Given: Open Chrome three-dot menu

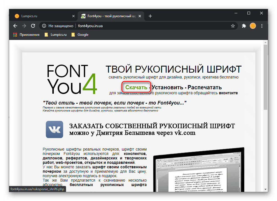Looking at the screenshot, I should pos(262,26).
